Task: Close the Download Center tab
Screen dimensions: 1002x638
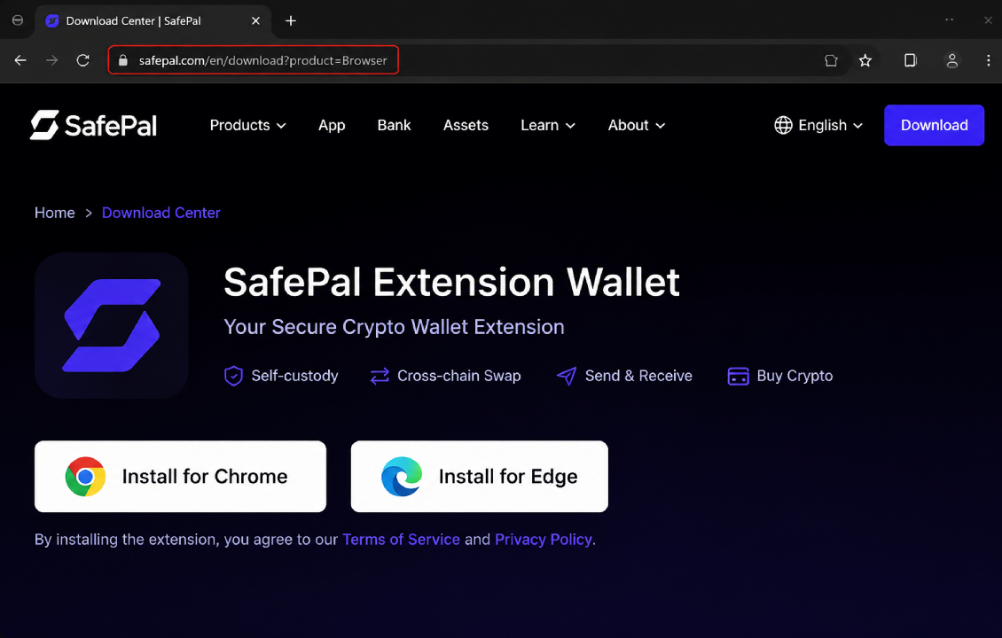Action: click(255, 20)
